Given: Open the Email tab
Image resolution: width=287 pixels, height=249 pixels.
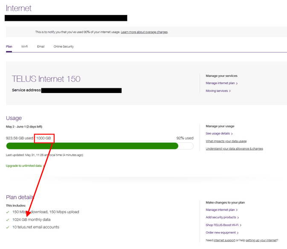Looking at the screenshot, I should click(x=41, y=46).
